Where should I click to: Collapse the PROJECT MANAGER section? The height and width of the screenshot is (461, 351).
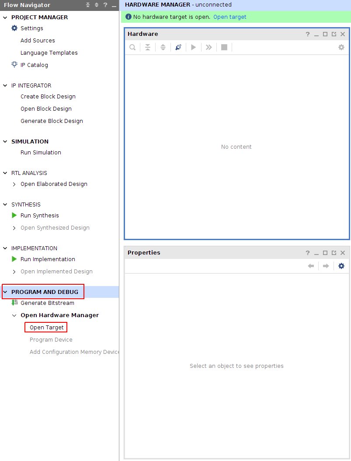point(5,17)
